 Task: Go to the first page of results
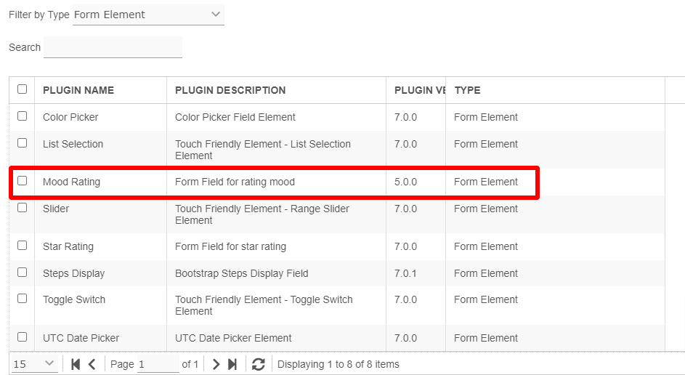[x=76, y=364]
